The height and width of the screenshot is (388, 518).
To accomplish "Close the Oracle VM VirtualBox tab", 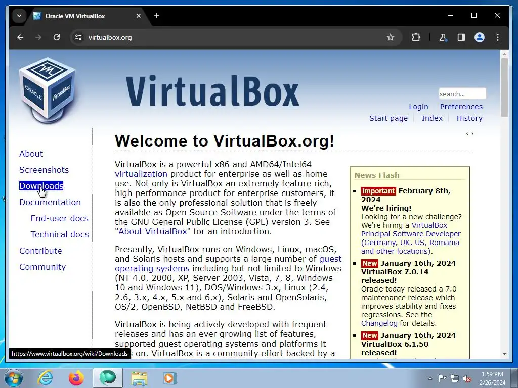I will (x=139, y=16).
